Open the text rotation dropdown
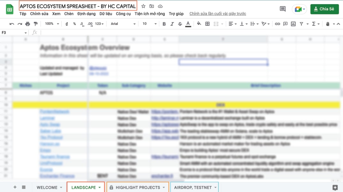The width and height of the screenshot is (343, 192). click(265, 24)
